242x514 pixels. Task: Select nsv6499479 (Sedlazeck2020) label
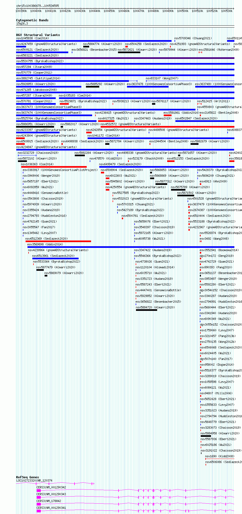(x=120, y=164)
